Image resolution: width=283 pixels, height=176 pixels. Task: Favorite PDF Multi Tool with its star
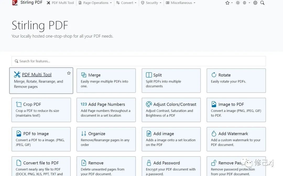click(x=69, y=73)
